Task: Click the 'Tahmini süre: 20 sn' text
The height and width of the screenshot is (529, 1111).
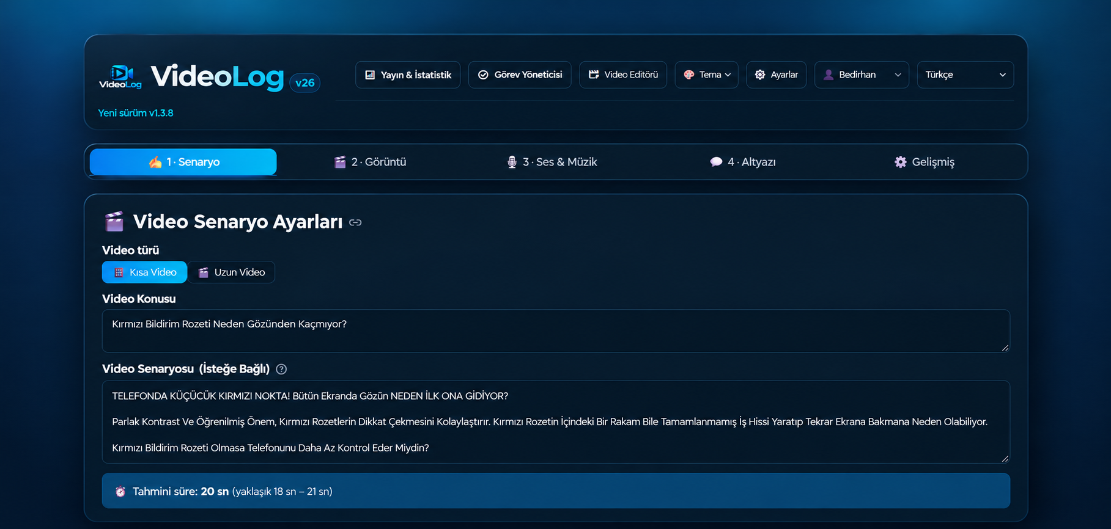Action: pyautogui.click(x=180, y=492)
